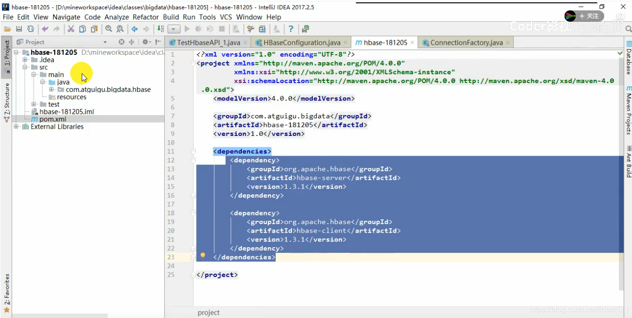Switch to TestHbaseAPI_1.java tab
The height and width of the screenshot is (318, 632).
(x=208, y=42)
